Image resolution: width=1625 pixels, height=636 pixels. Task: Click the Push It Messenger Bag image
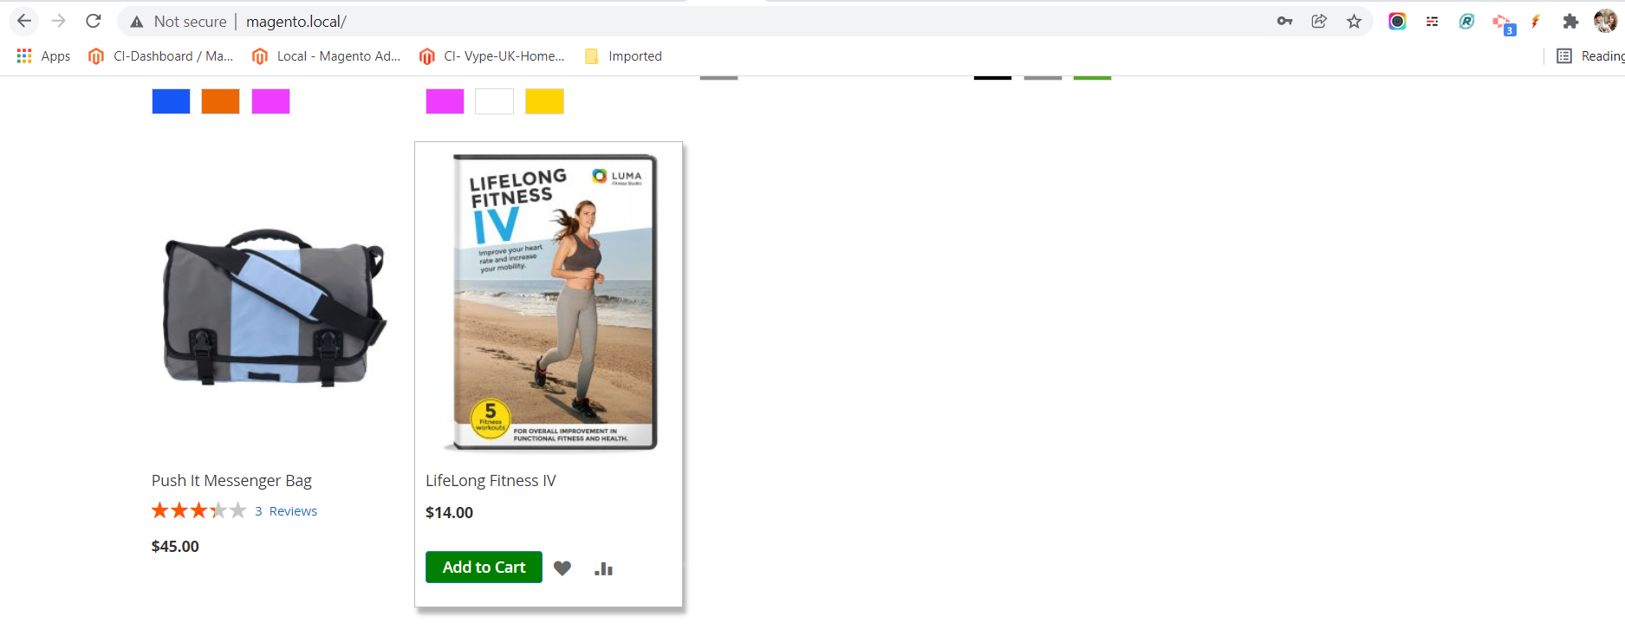(x=274, y=308)
